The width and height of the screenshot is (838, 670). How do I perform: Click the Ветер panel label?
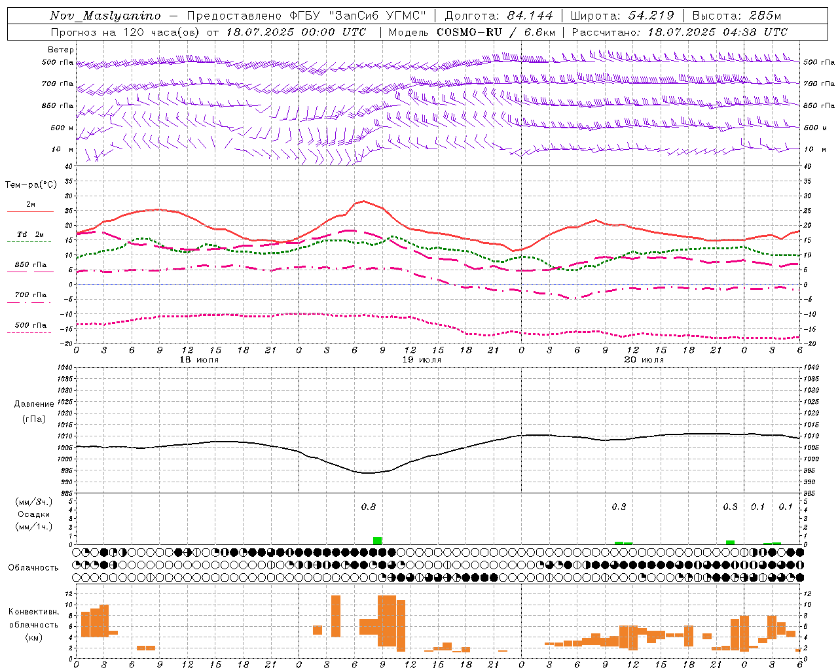61,50
